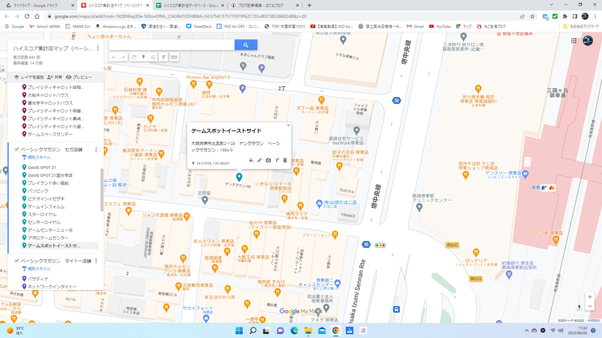
Task: Open Chrome three-dot main menu
Action: point(595,16)
